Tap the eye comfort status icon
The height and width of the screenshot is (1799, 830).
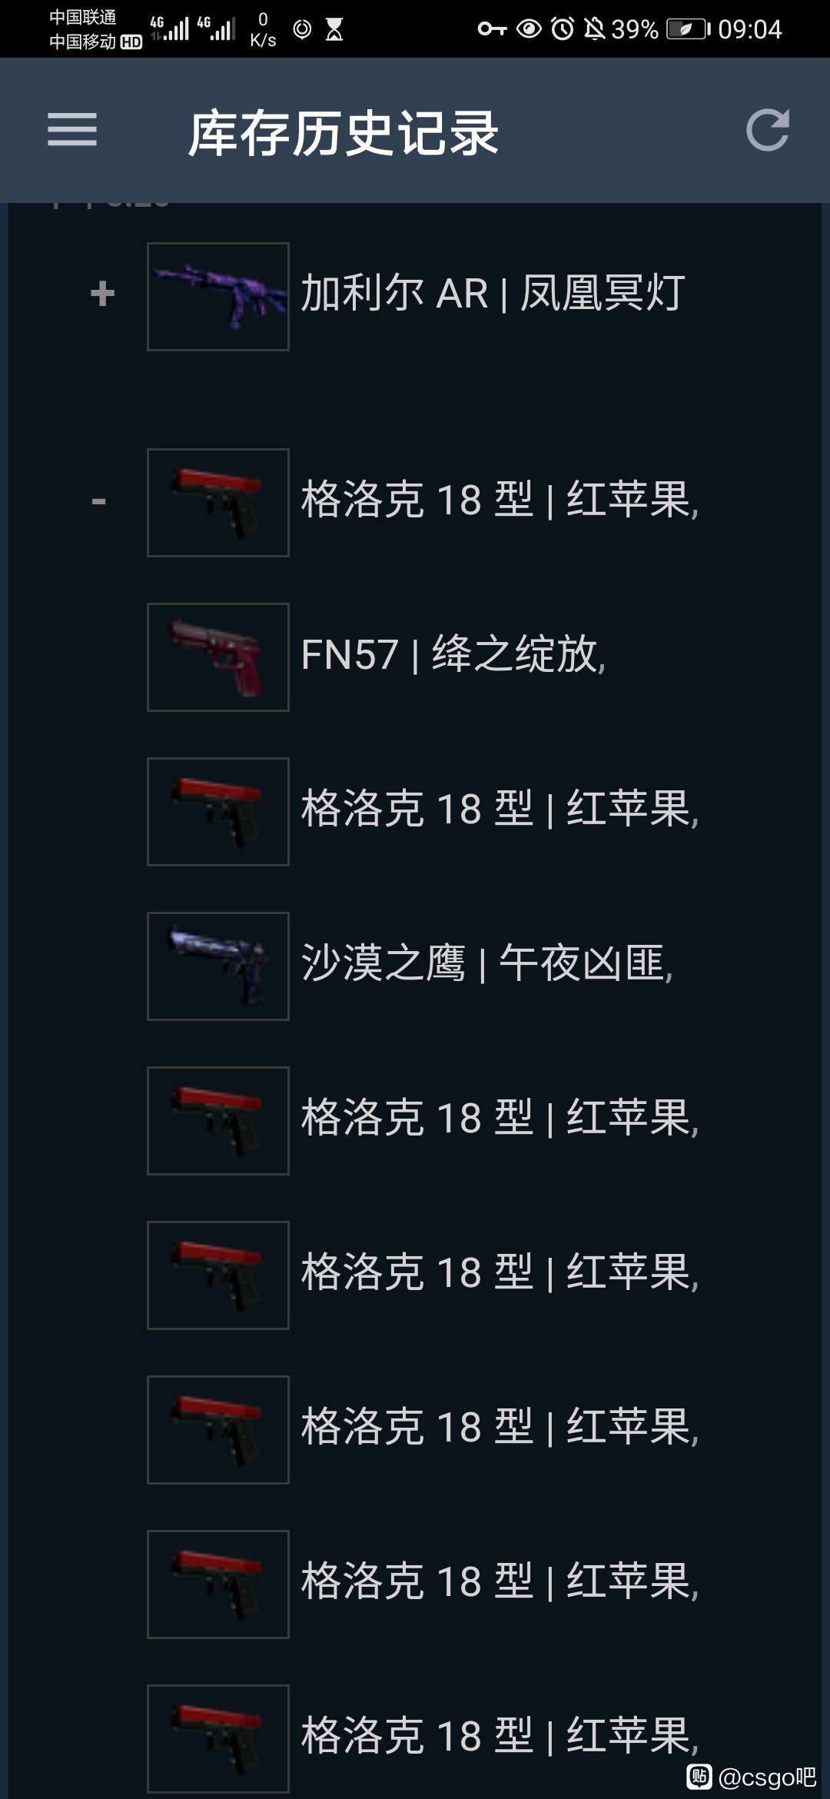[529, 29]
